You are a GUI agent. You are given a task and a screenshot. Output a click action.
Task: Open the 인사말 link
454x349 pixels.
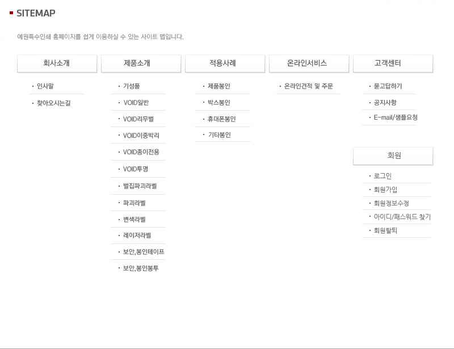[x=45, y=87]
